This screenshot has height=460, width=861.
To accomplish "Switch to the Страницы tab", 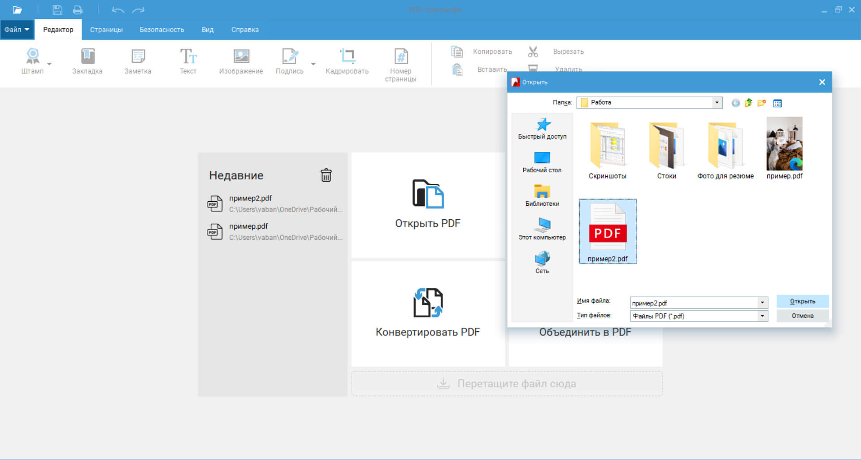I will [x=106, y=30].
